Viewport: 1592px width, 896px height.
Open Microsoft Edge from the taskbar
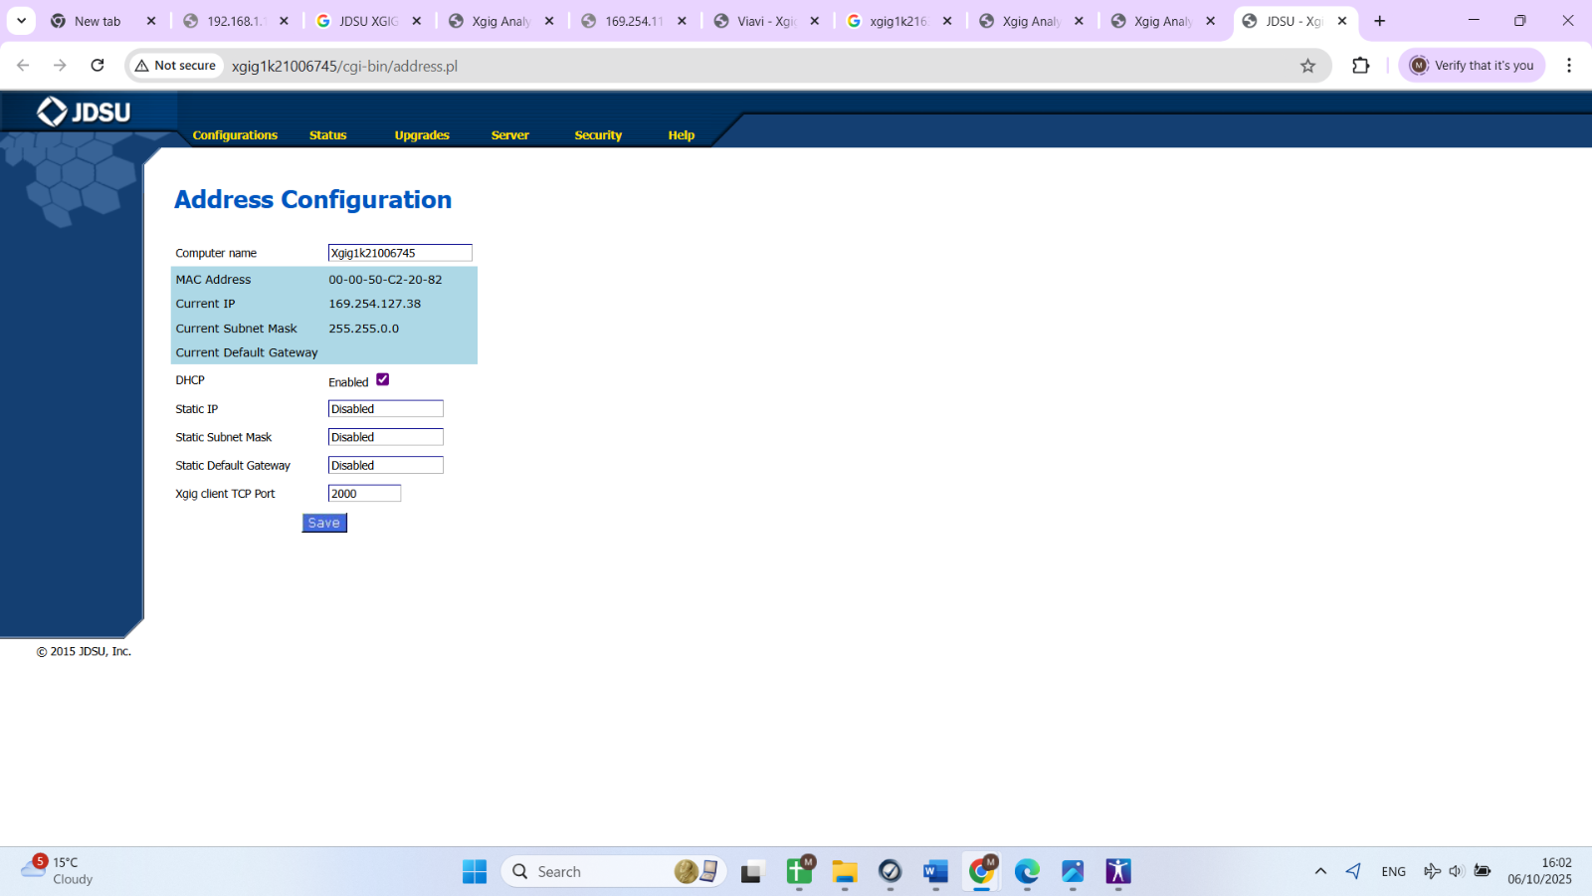coord(1027,872)
